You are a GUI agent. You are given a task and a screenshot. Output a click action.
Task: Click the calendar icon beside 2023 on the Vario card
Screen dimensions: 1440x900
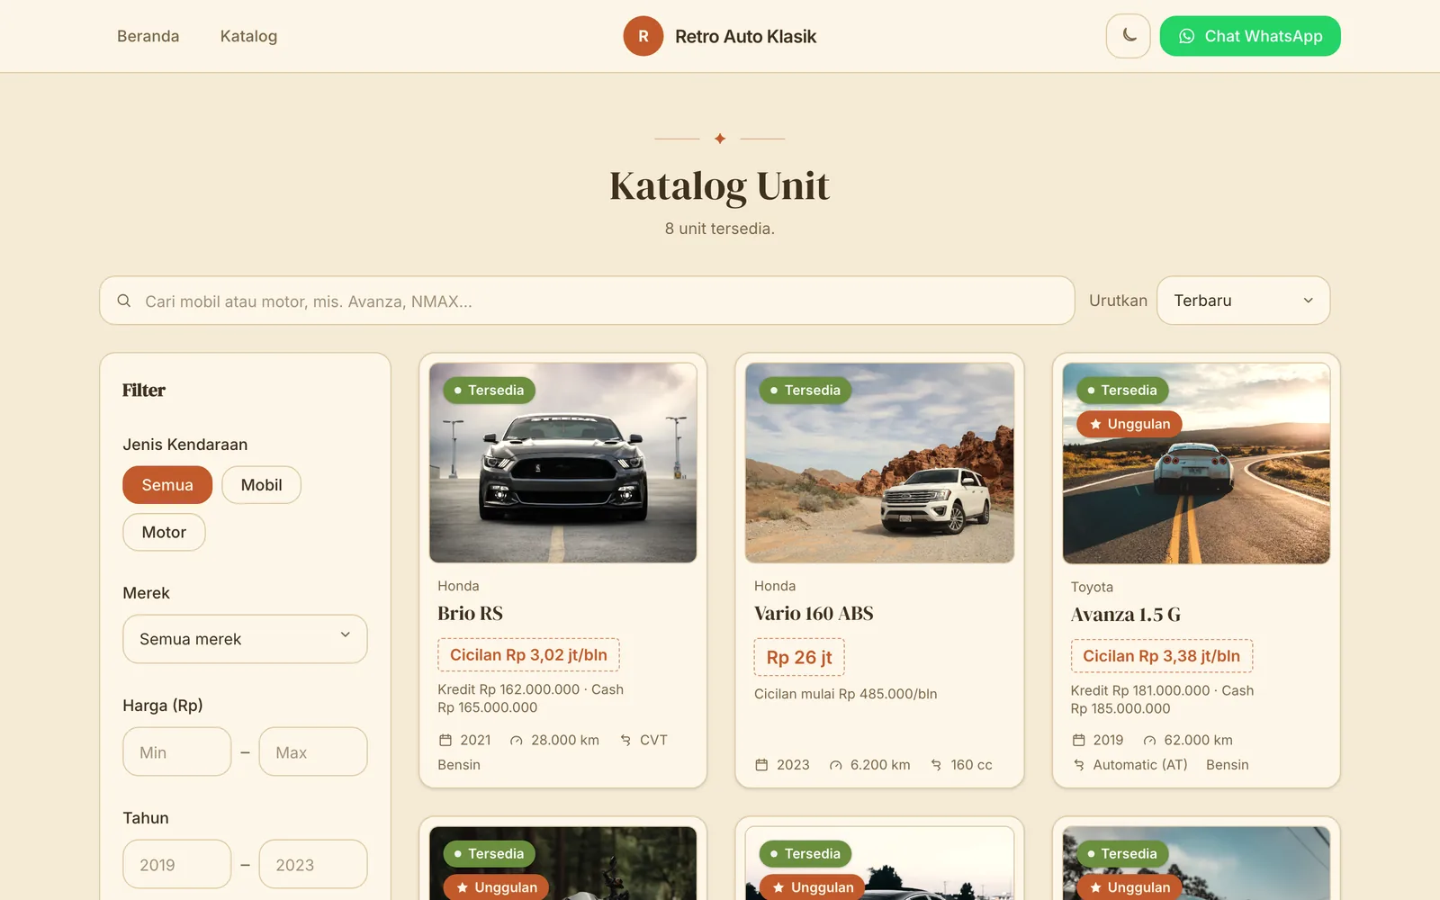(x=761, y=765)
